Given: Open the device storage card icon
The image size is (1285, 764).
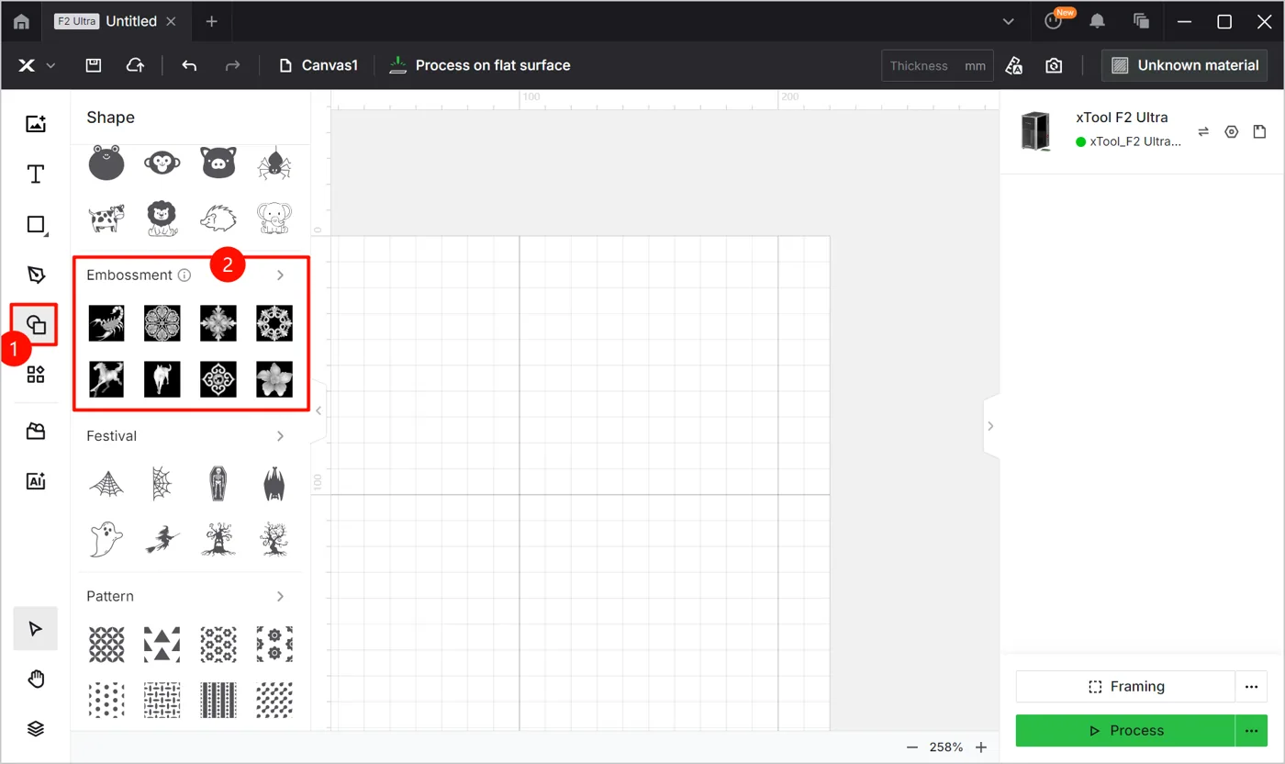Looking at the screenshot, I should 1260,131.
